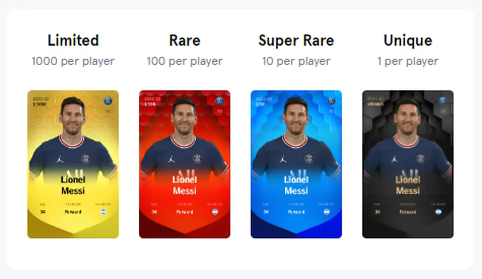Select the yellow Limited Lionel Messi card
The height and width of the screenshot is (279, 482).
click(x=73, y=164)
